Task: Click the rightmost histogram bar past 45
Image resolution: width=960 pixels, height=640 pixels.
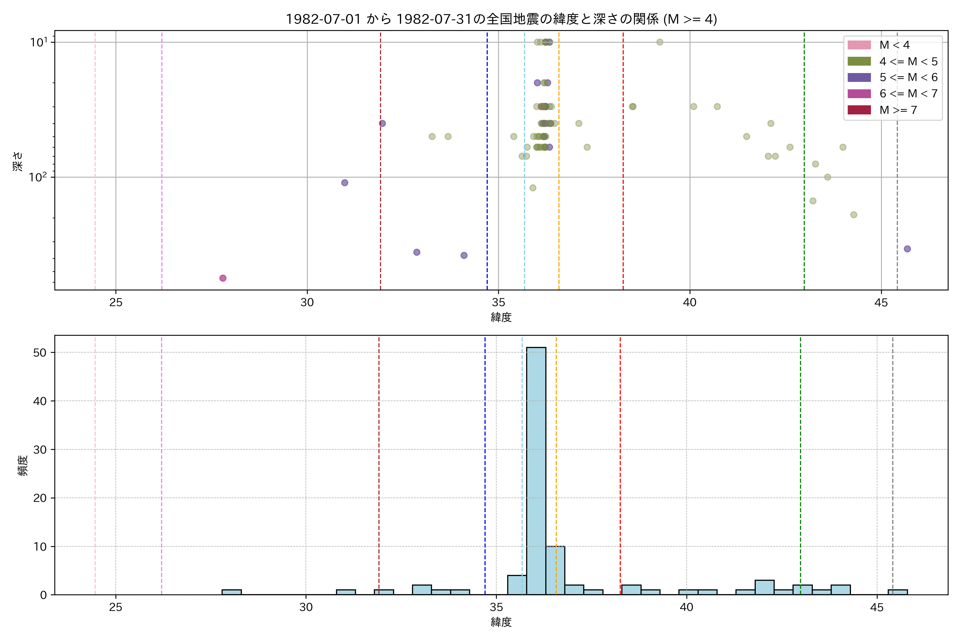Action: pyautogui.click(x=898, y=592)
